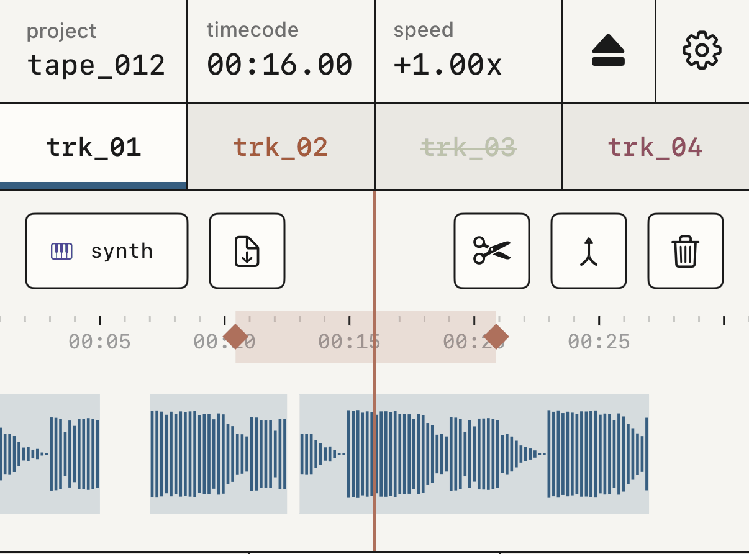Viewport: 749px width, 554px height.
Task: Open the trk_04 tab
Action: click(655, 147)
